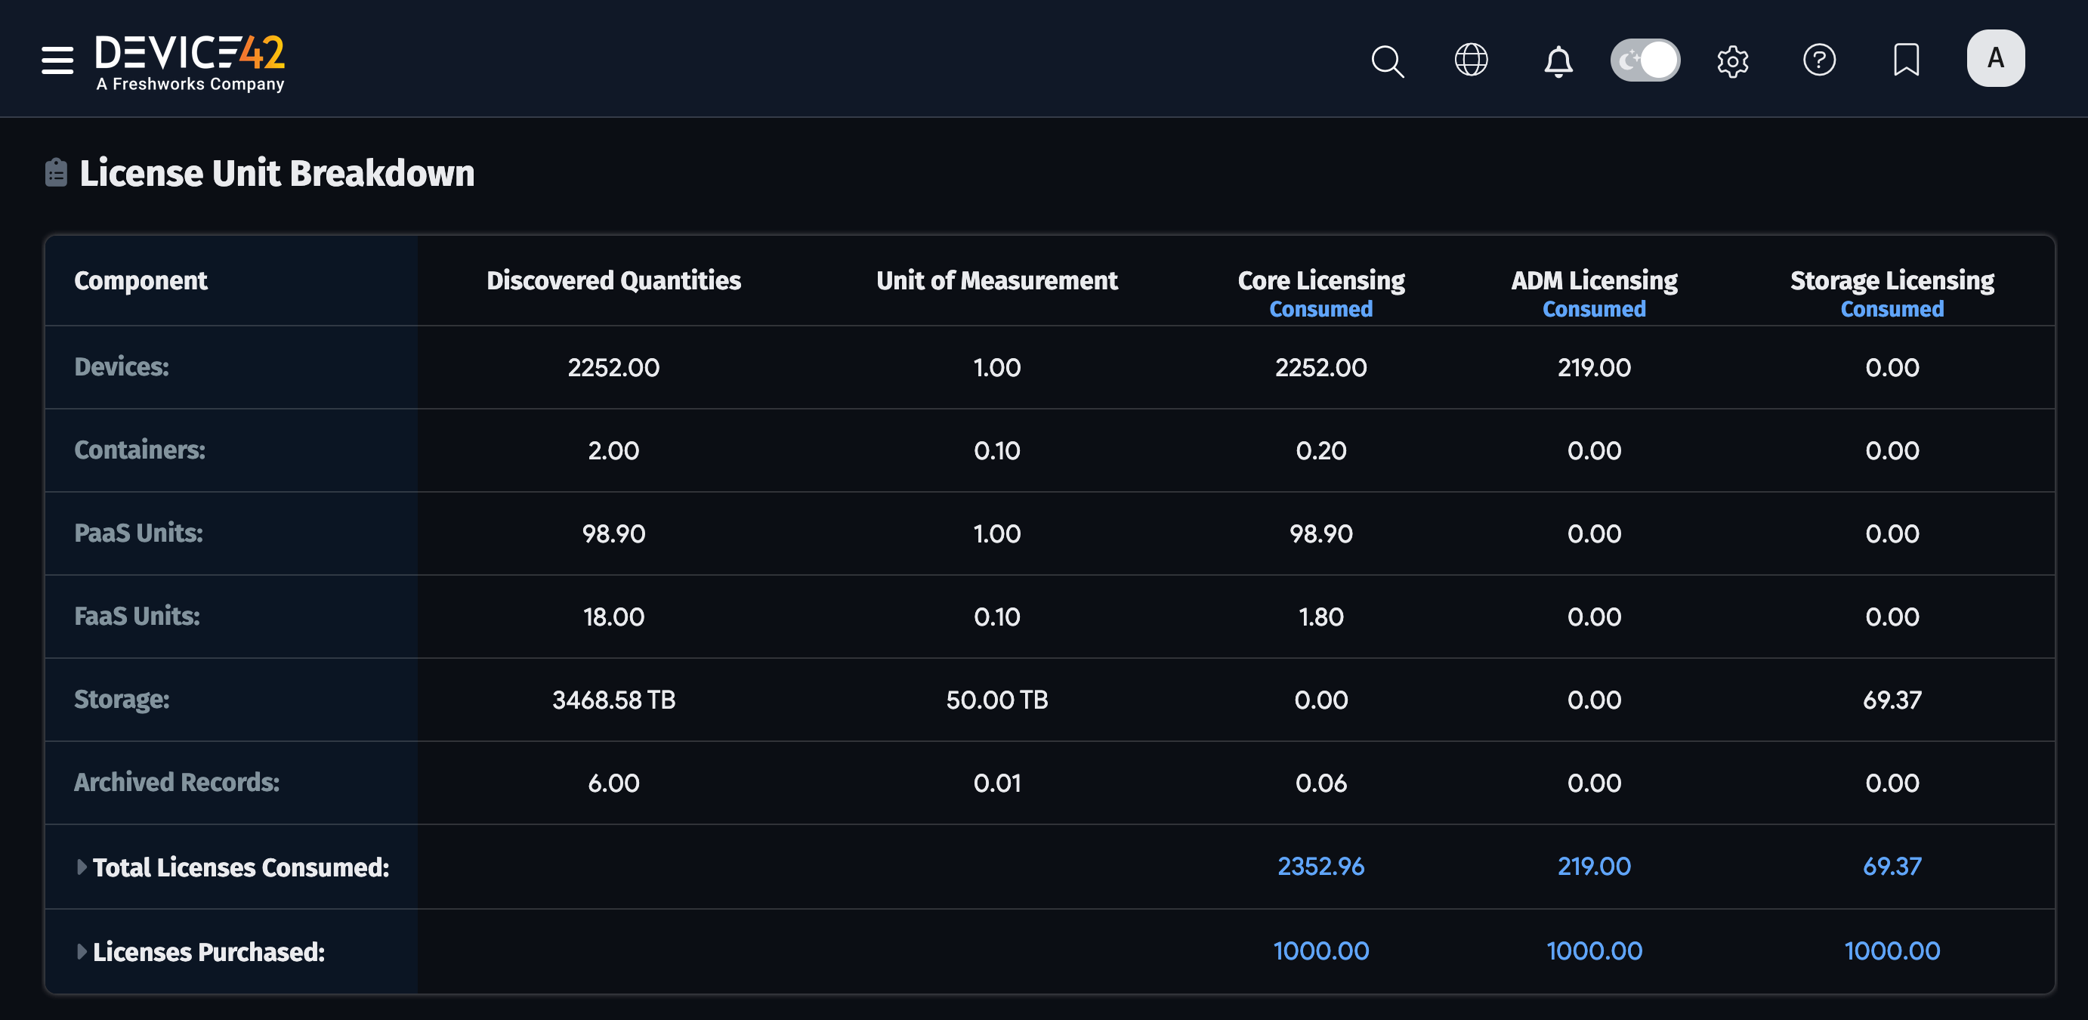Expand Total Licenses Consumed row
The width and height of the screenshot is (2088, 1020).
82,867
